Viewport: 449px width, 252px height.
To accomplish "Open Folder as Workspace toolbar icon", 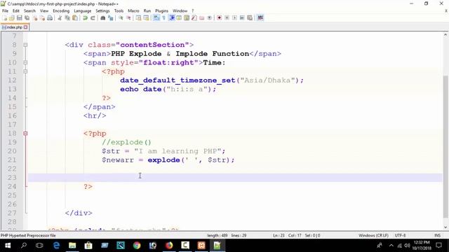I will tap(202, 18).
